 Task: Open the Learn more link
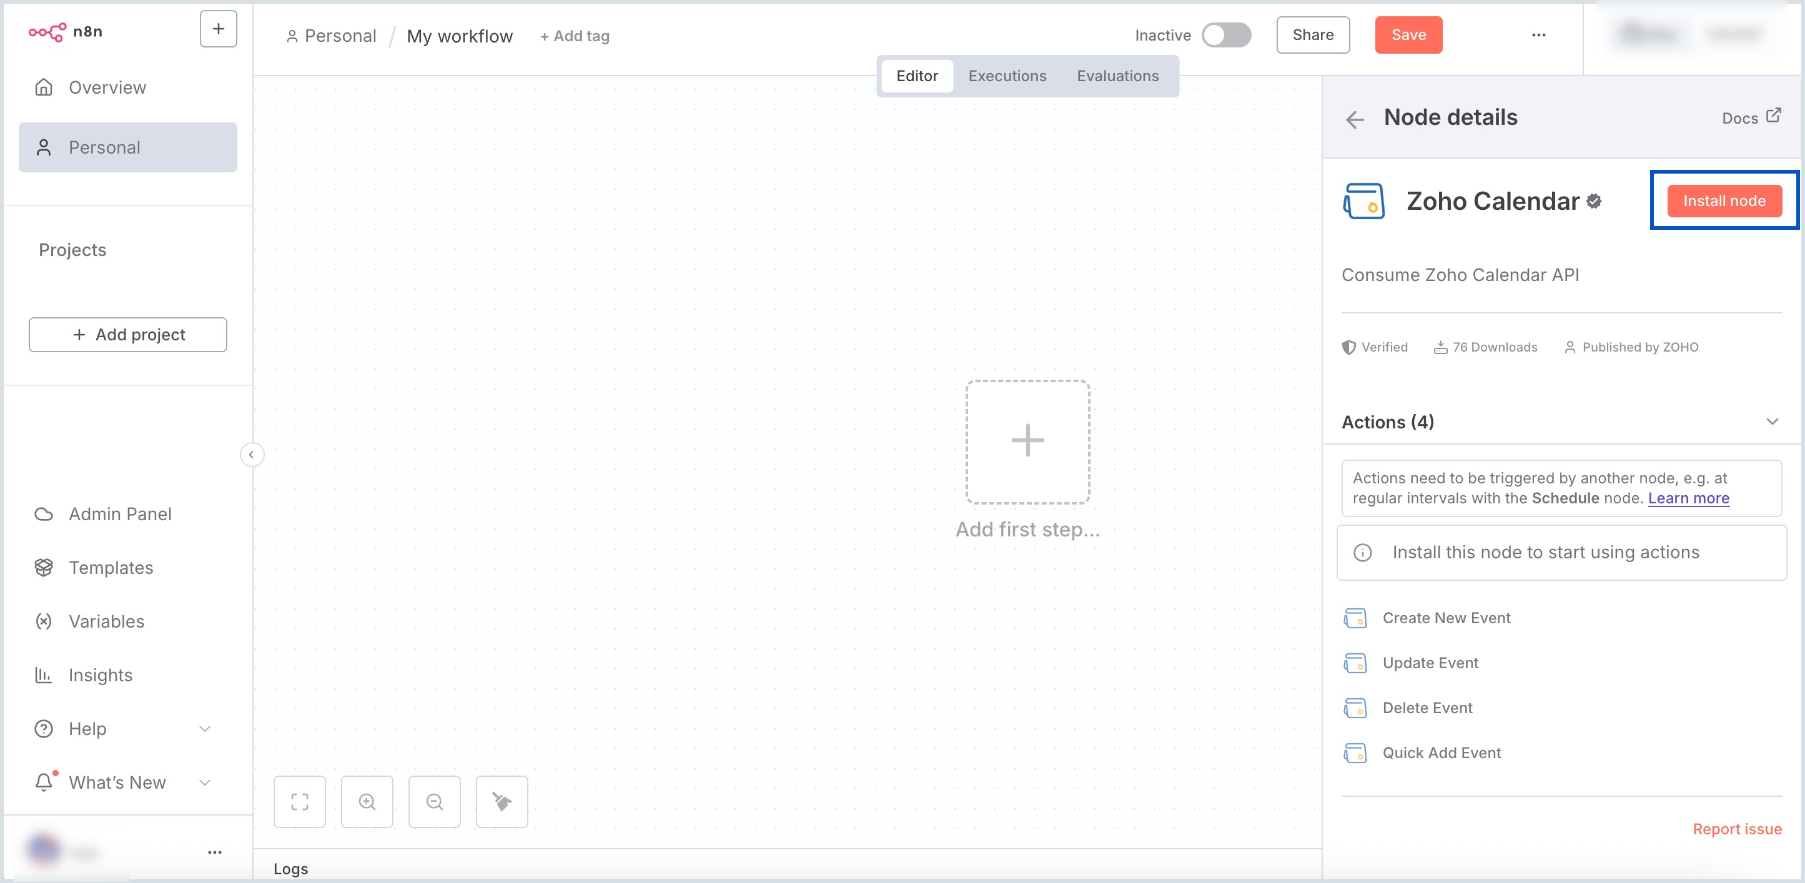click(1688, 498)
